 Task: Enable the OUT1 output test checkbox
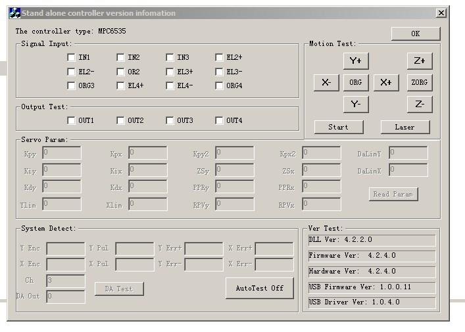click(71, 120)
